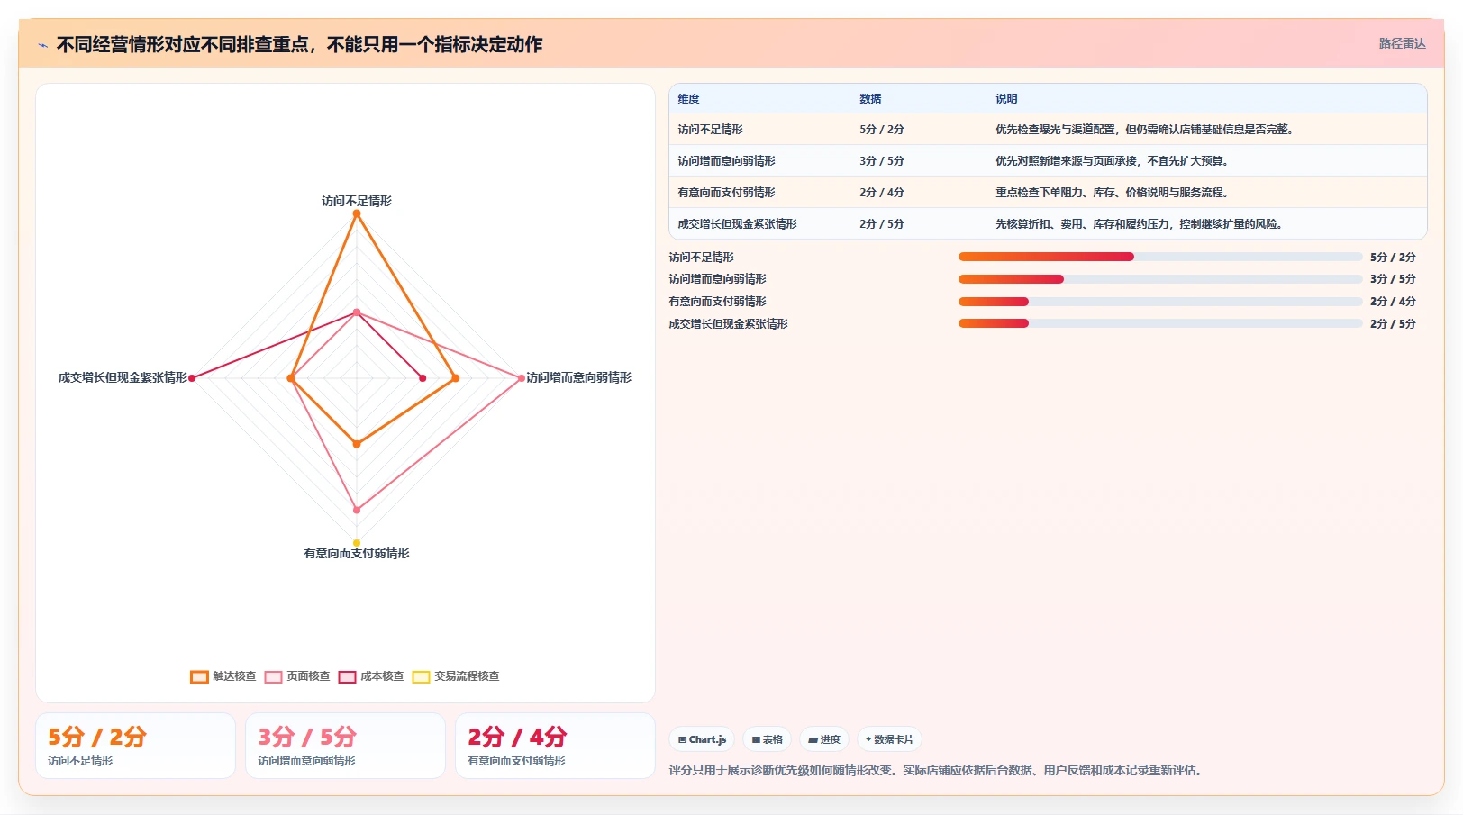Click description starting 优先对照新增来源
This screenshot has height=815, width=1463.
(x=1113, y=161)
